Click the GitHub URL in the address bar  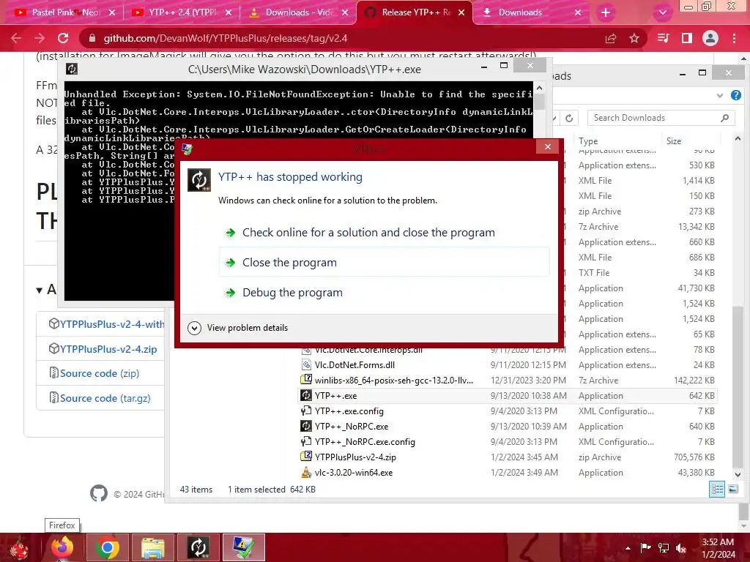(x=226, y=38)
